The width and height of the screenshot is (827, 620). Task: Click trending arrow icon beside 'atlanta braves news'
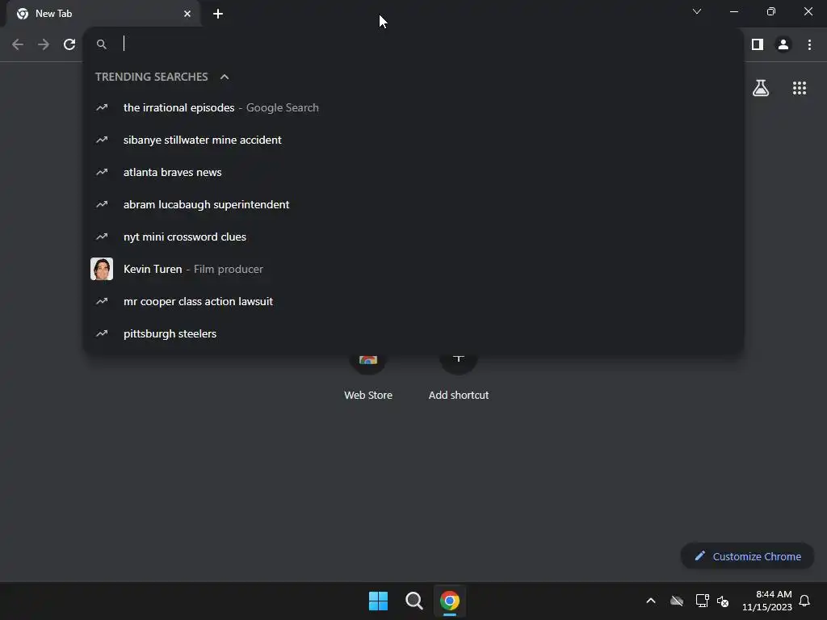click(102, 173)
